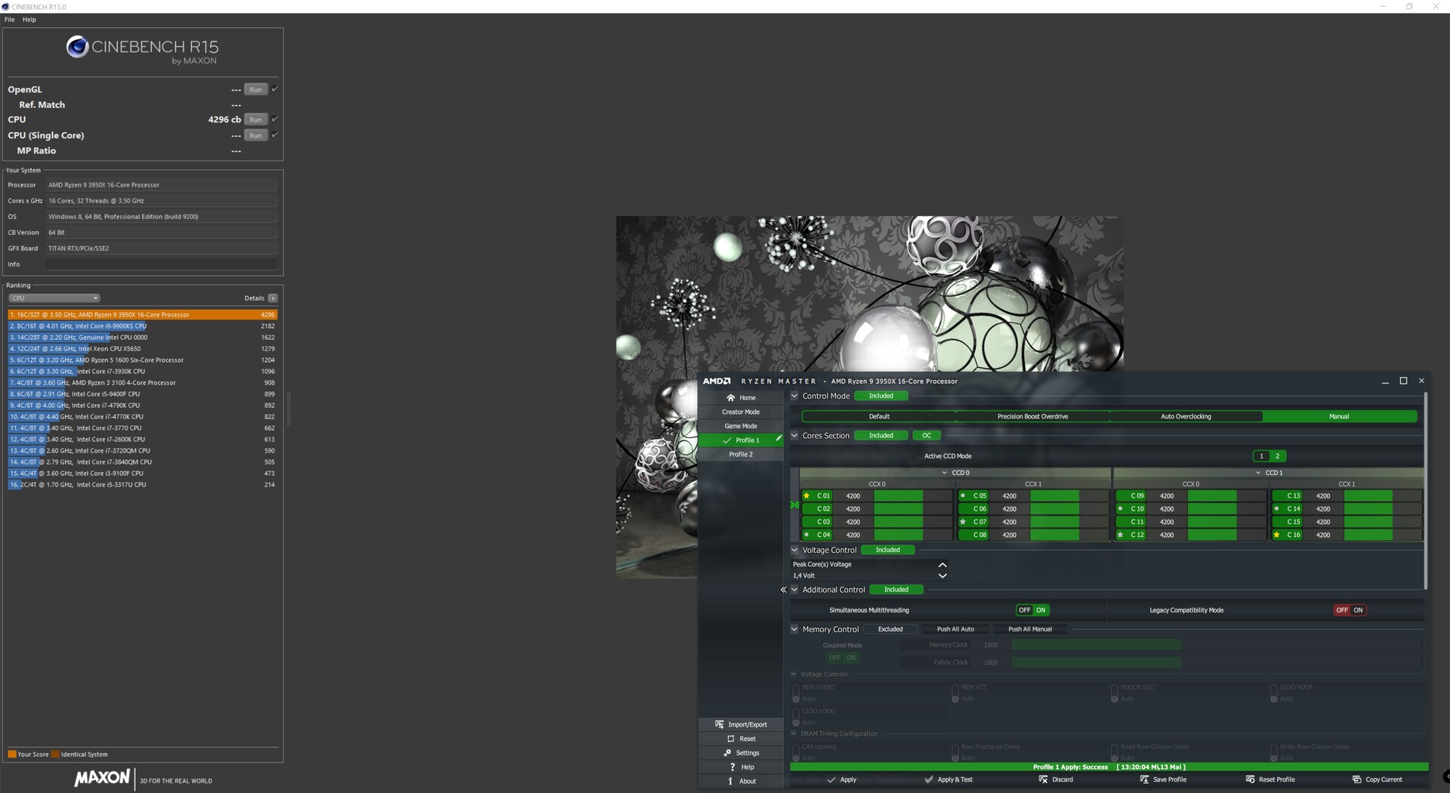Switch to Profile 2

click(x=741, y=455)
